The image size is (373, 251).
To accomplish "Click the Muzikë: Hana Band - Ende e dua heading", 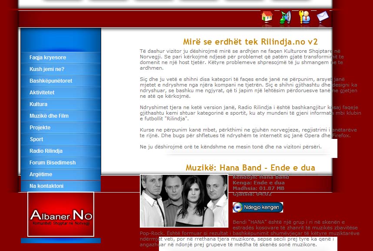I will tap(250, 167).
